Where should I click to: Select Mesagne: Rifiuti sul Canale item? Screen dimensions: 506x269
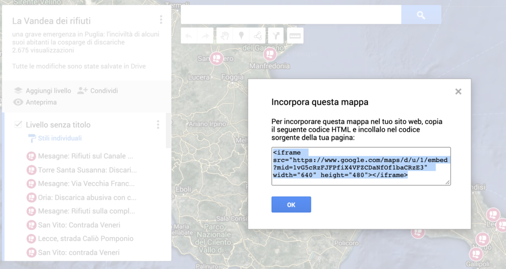(85, 156)
